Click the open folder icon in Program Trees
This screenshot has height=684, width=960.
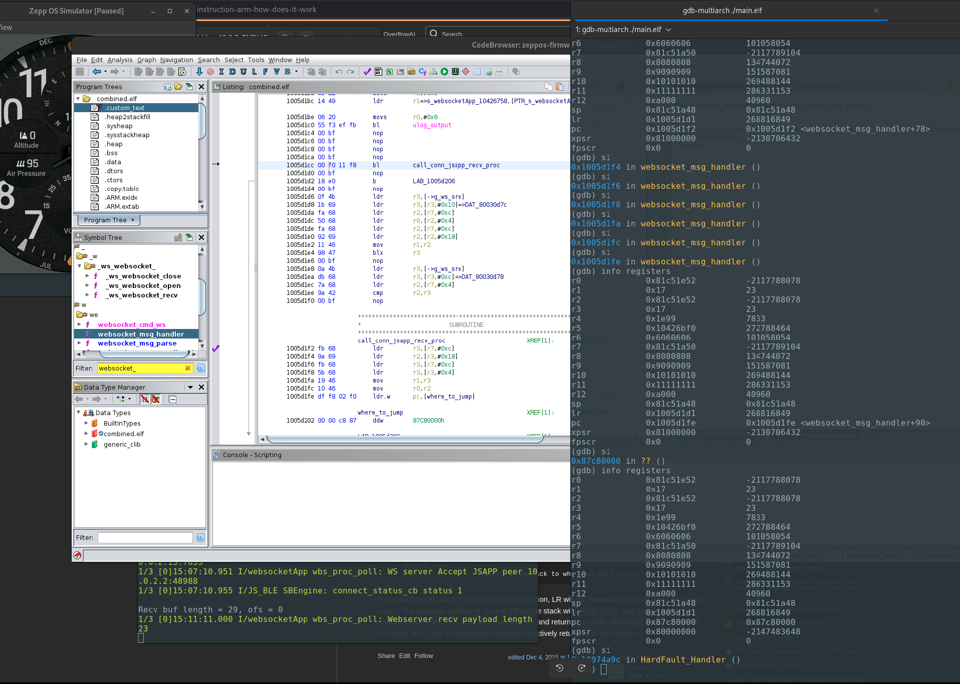click(x=178, y=87)
